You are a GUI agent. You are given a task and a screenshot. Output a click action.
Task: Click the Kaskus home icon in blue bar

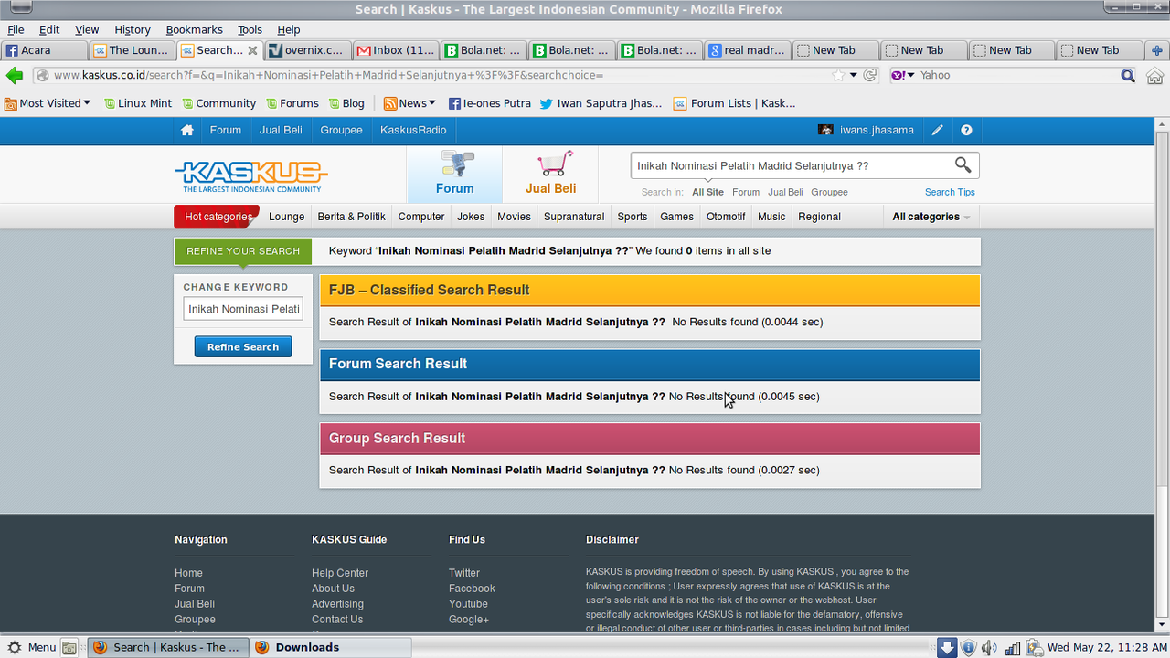click(x=187, y=130)
